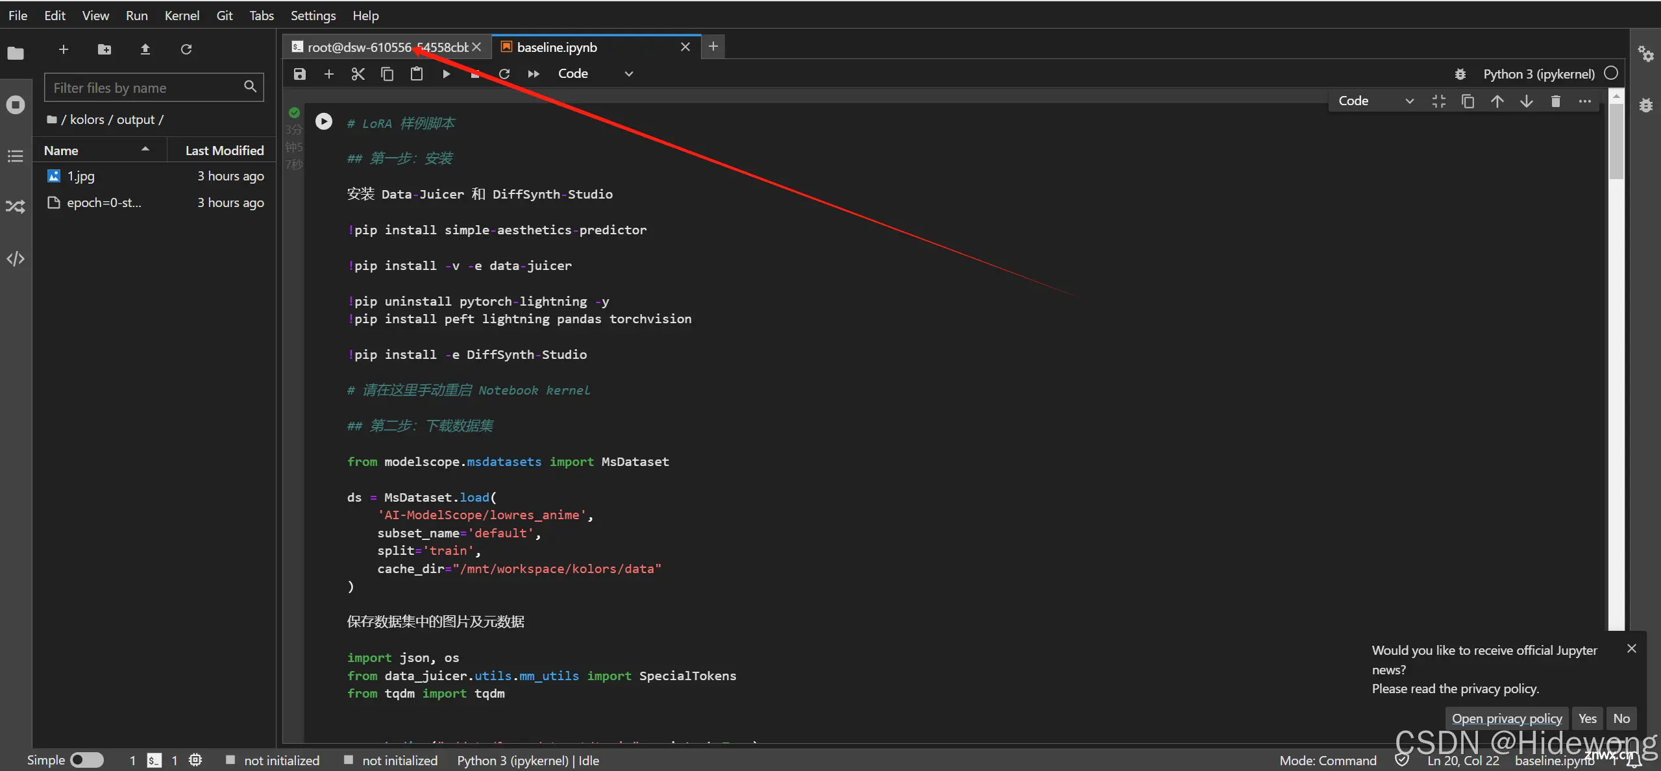Open privacy policy link
Image resolution: width=1661 pixels, height=771 pixels.
click(x=1507, y=718)
